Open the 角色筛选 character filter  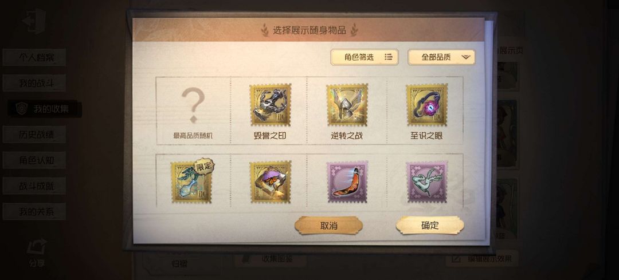click(x=365, y=57)
